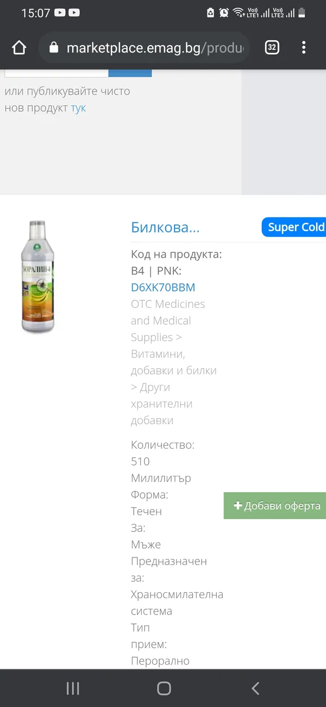The image size is (326, 707).
Task: Click the PNK code D6XK70BBM link
Action: tap(163, 287)
